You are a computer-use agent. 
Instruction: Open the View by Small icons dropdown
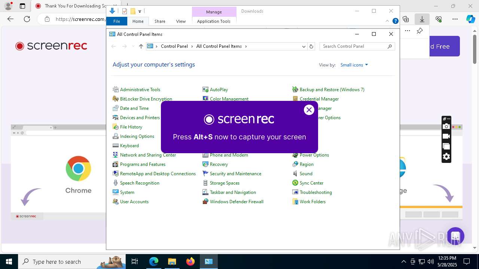pyautogui.click(x=354, y=65)
